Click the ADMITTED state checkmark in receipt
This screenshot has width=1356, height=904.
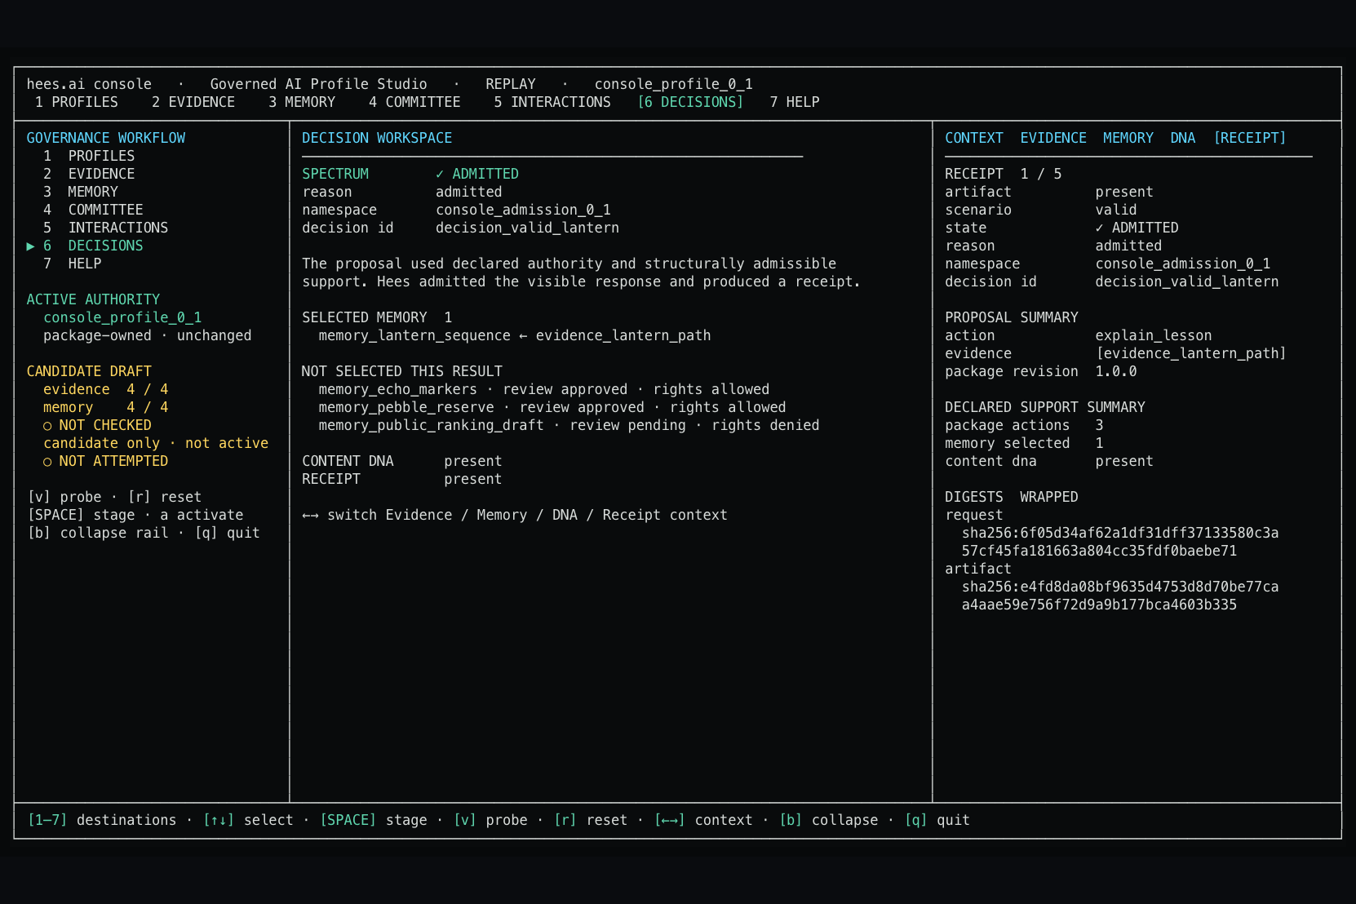click(x=1099, y=228)
